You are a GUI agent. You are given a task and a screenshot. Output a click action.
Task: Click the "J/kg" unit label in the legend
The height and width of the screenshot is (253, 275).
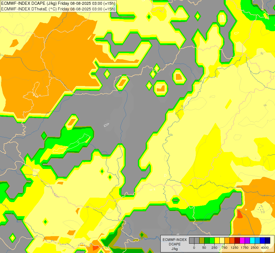[174, 249]
